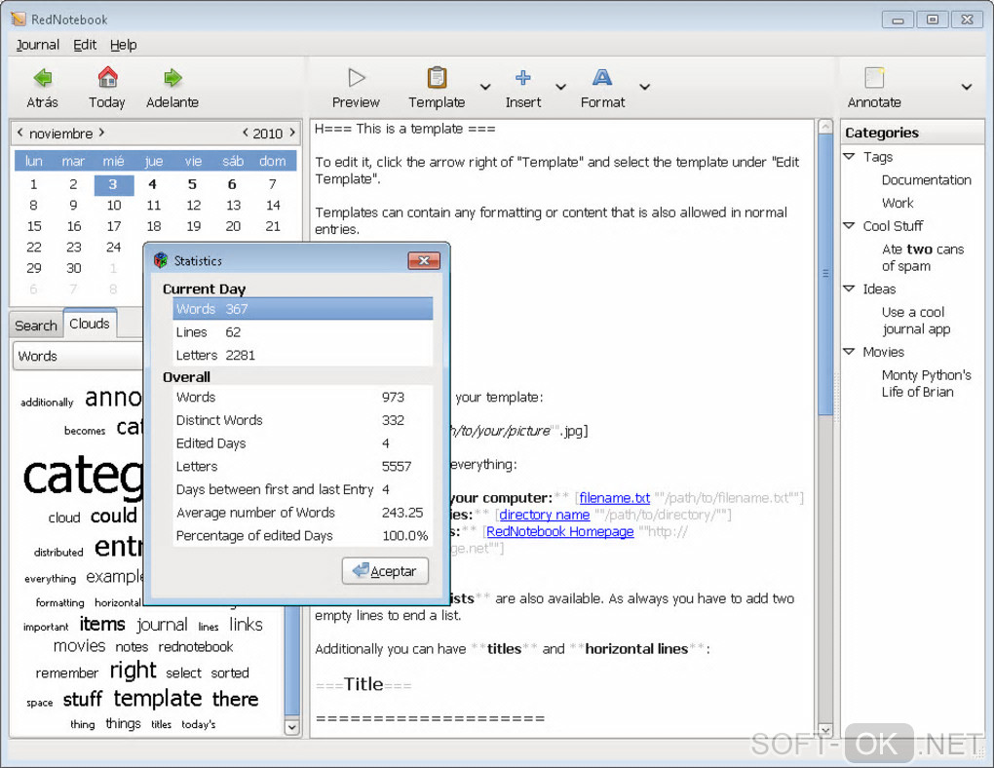
Task: Open the Template dropdown arrow
Action: [x=485, y=86]
